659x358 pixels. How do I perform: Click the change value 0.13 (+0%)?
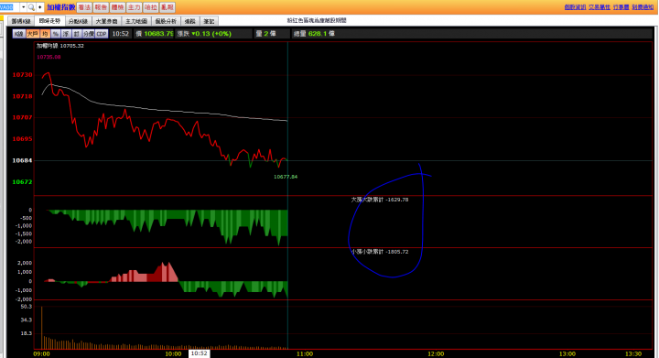click(211, 34)
